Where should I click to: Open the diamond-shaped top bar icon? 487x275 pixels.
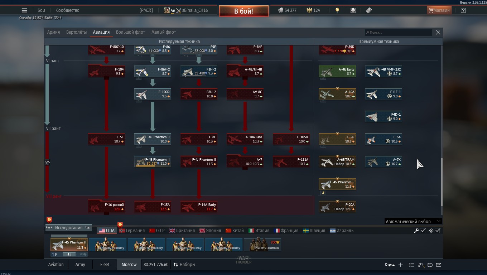tap(353, 10)
